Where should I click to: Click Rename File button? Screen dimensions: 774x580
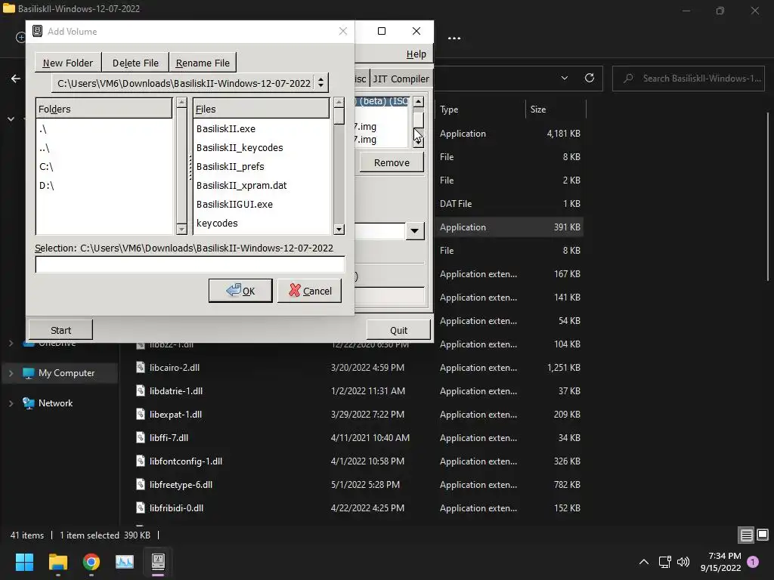tap(203, 63)
